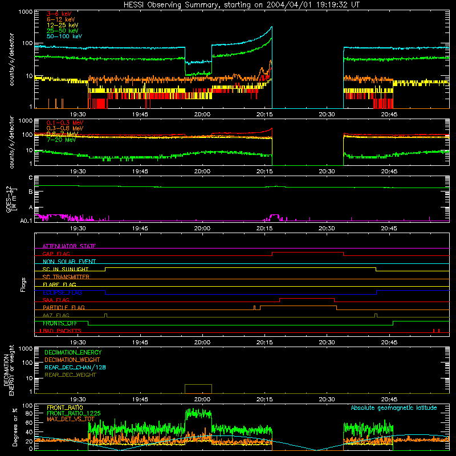Viewport: 456px width, 456px height.
Task: Click the 7-20 MeV legend label
Action: click(61, 140)
